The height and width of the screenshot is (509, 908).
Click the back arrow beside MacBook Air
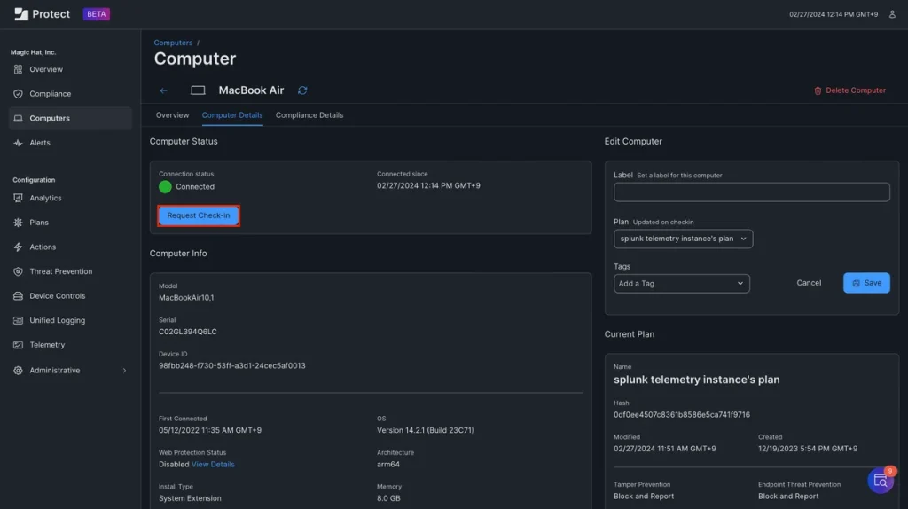pyautogui.click(x=163, y=90)
